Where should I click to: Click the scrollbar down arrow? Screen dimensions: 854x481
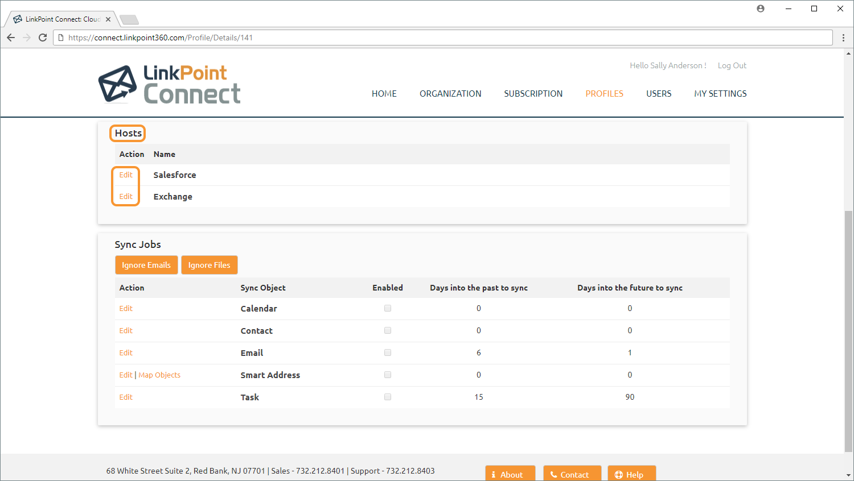pos(849,475)
